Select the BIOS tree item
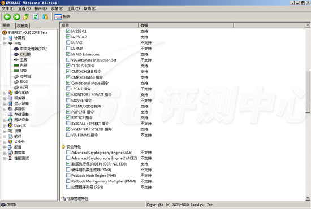 pos(24,81)
